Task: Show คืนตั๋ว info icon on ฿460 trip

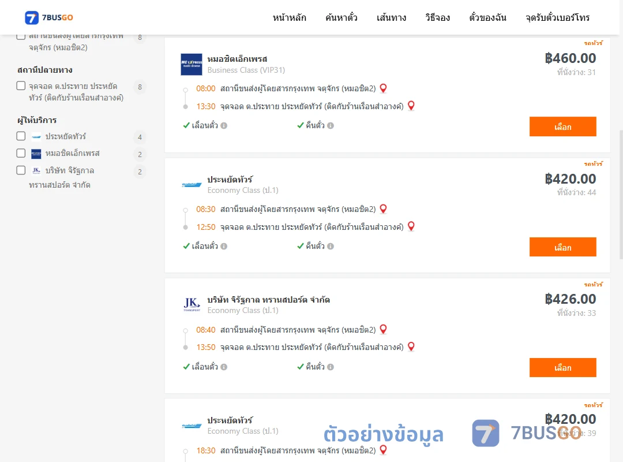Action: tap(331, 126)
